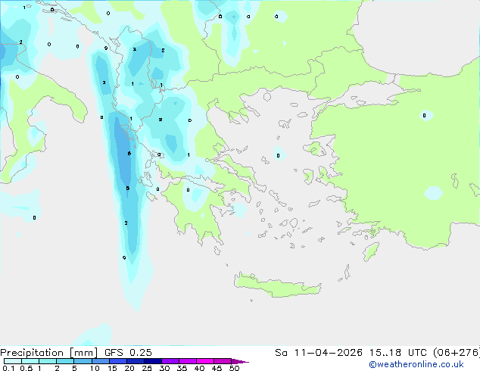The image size is (480, 371).
Task: Click the '6' precipitation value on map
Action: 129,154
